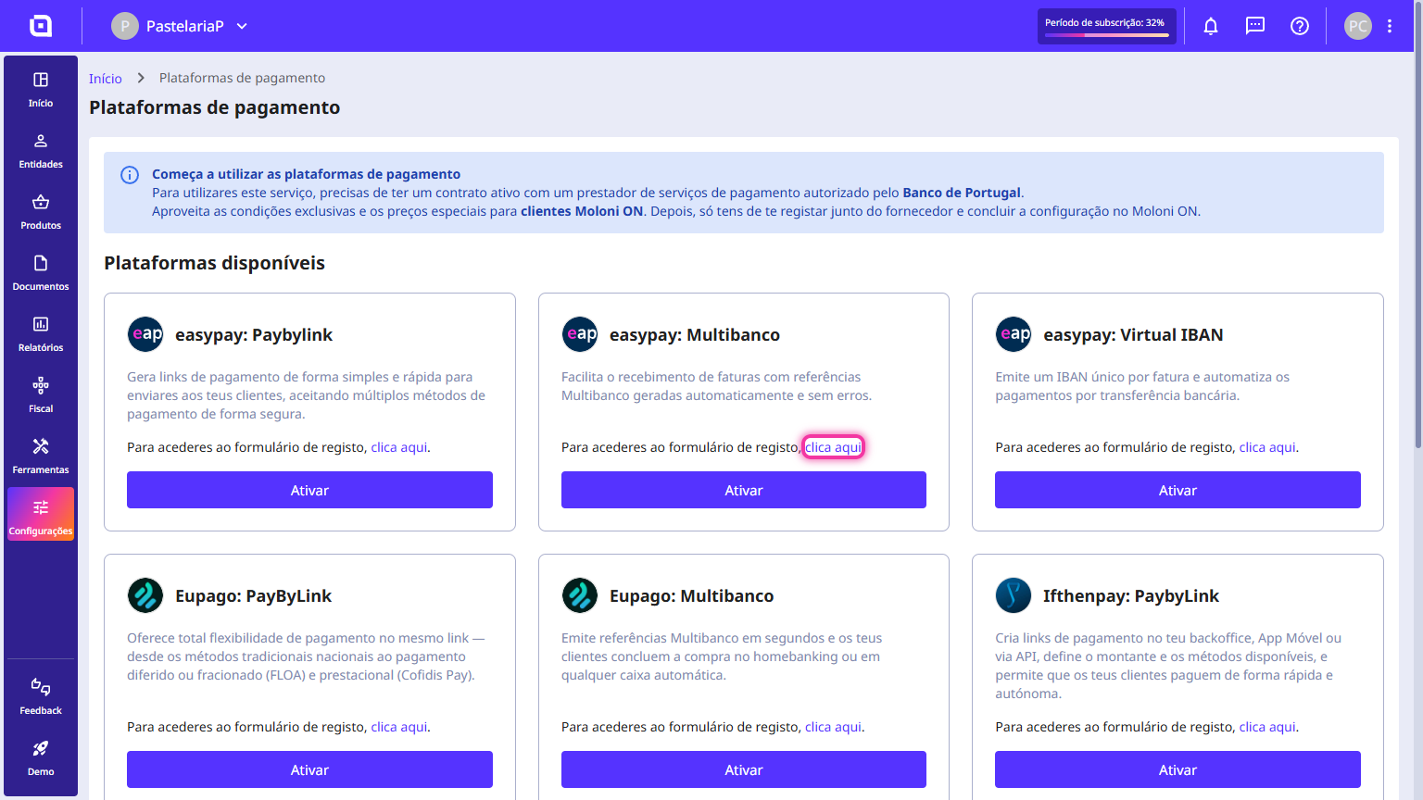1423x800 pixels.
Task: Click the 'Ifthenpay: PaybyLink' card title
Action: (1131, 596)
